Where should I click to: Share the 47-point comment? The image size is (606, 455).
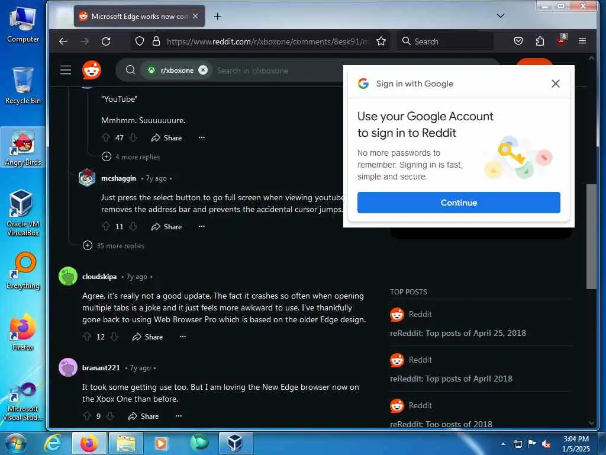[x=166, y=137]
